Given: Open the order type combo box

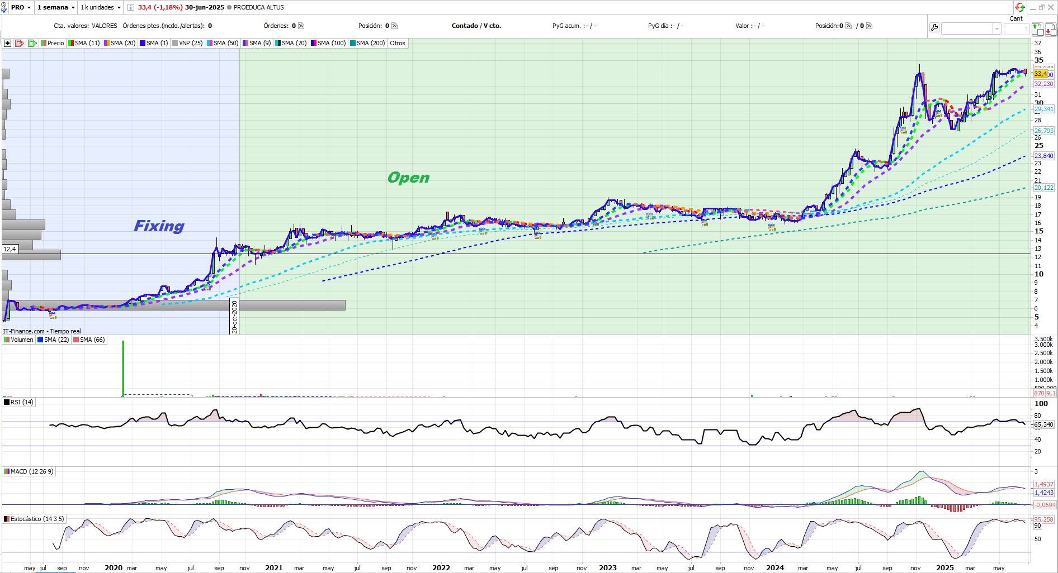Looking at the screenshot, I should pos(971,28).
